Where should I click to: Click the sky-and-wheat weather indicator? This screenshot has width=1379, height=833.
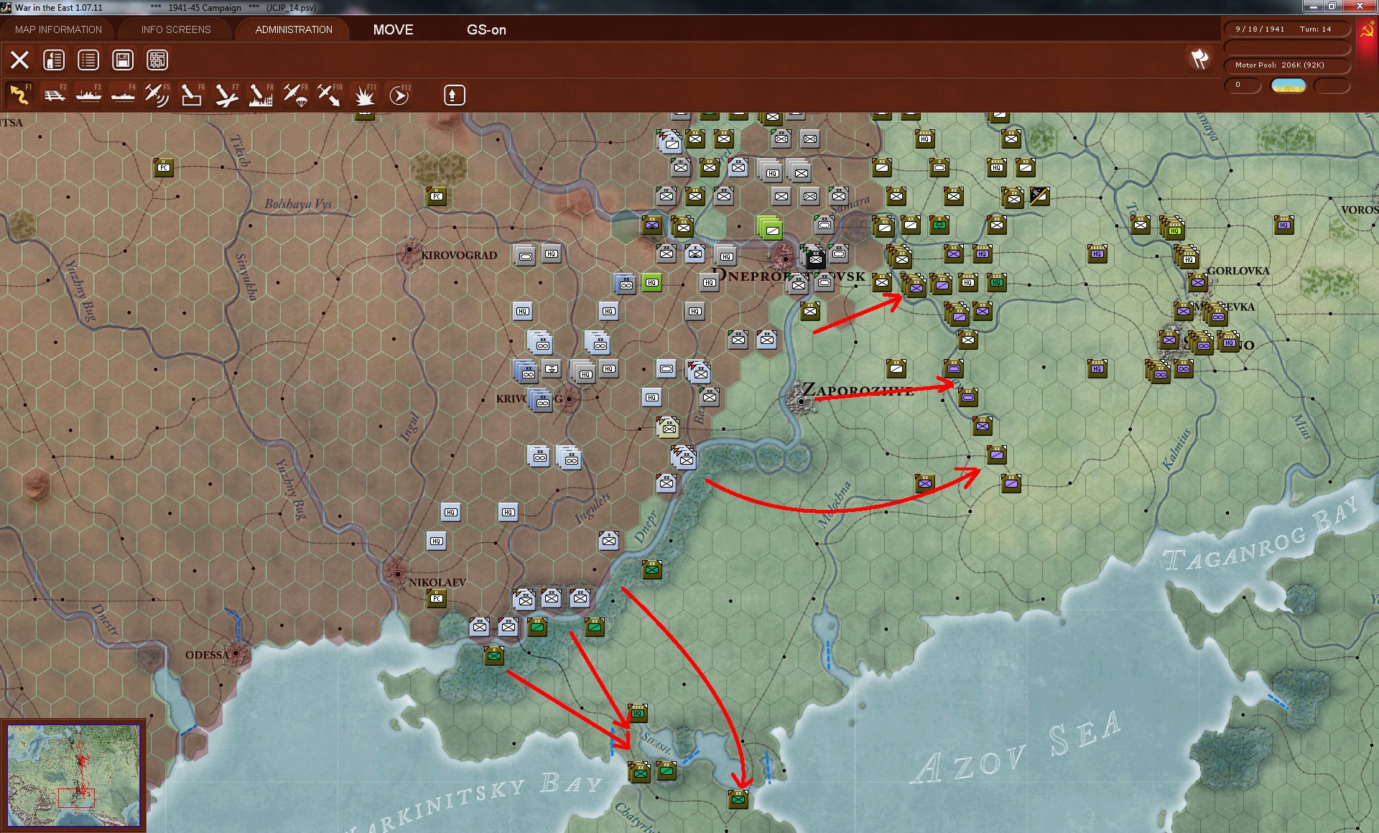1288,85
